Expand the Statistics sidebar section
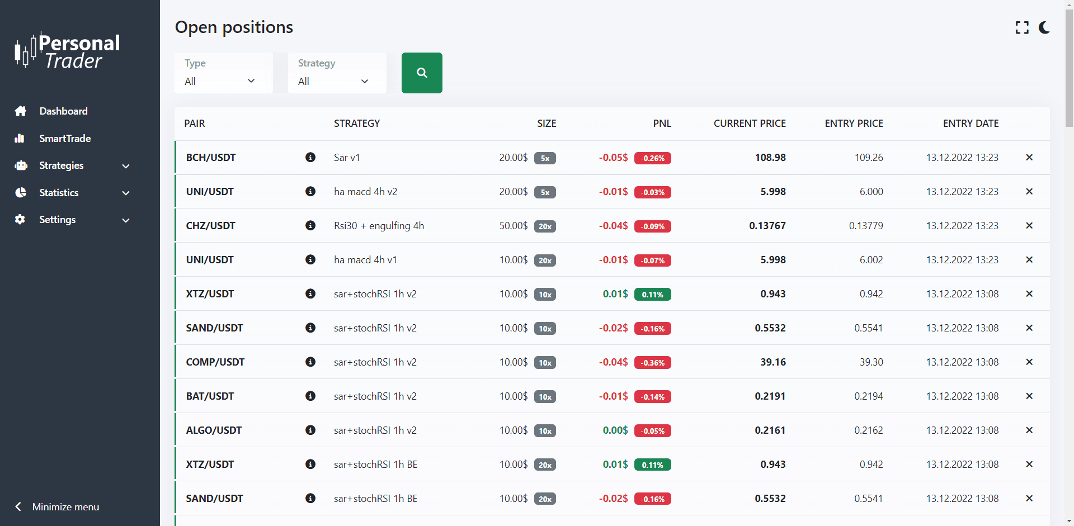This screenshot has width=1074, height=526. coord(73,193)
